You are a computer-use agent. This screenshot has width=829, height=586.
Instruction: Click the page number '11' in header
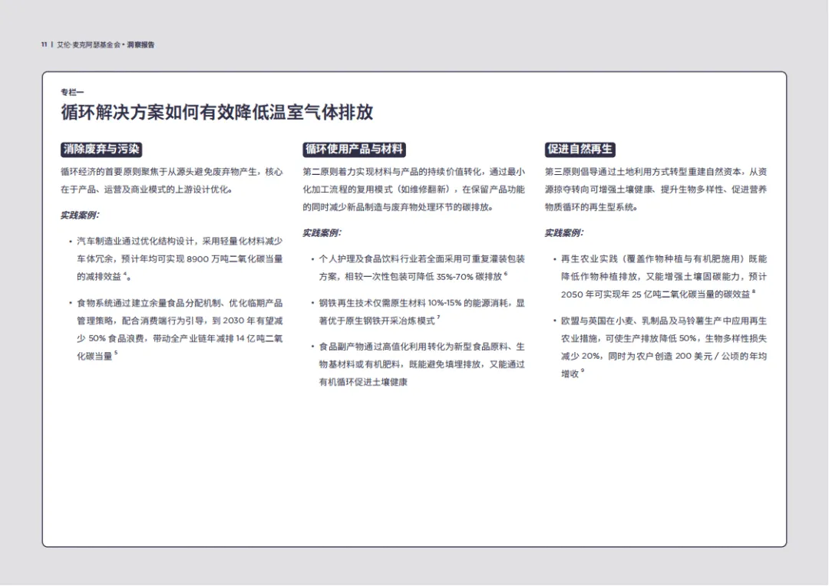(x=45, y=45)
